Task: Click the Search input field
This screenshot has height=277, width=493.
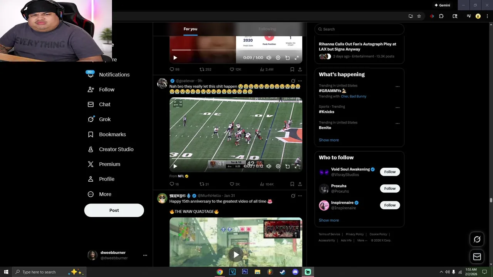Action: (359, 29)
